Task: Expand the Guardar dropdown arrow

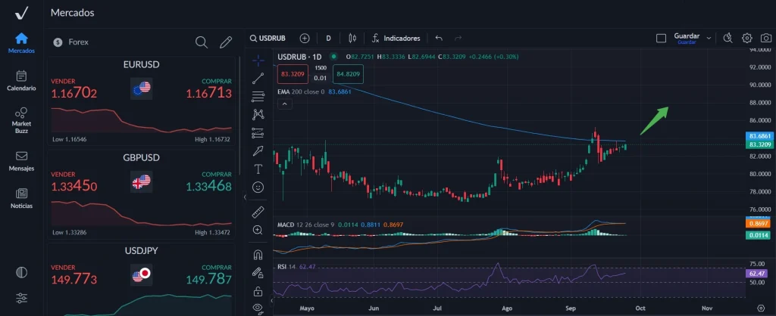Action: point(709,38)
